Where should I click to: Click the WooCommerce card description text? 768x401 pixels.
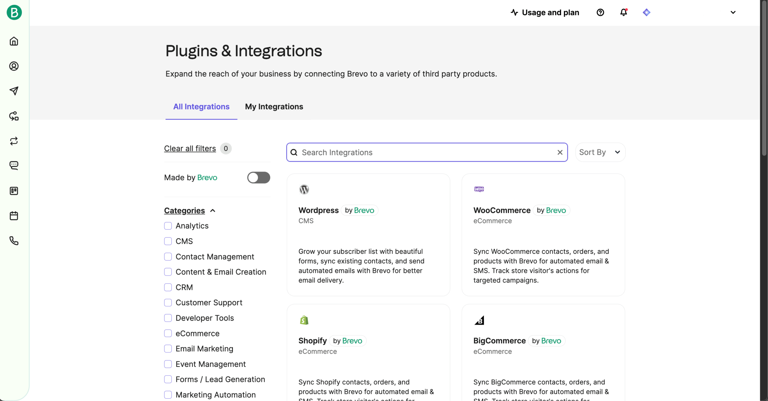tap(541, 266)
